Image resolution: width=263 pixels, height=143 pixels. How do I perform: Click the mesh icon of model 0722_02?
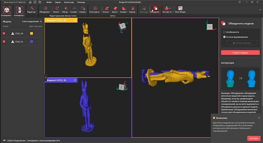click(12, 33)
